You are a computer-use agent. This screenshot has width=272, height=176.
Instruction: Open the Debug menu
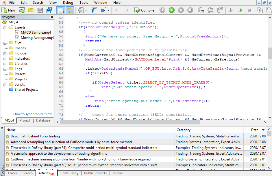pos(68,3)
